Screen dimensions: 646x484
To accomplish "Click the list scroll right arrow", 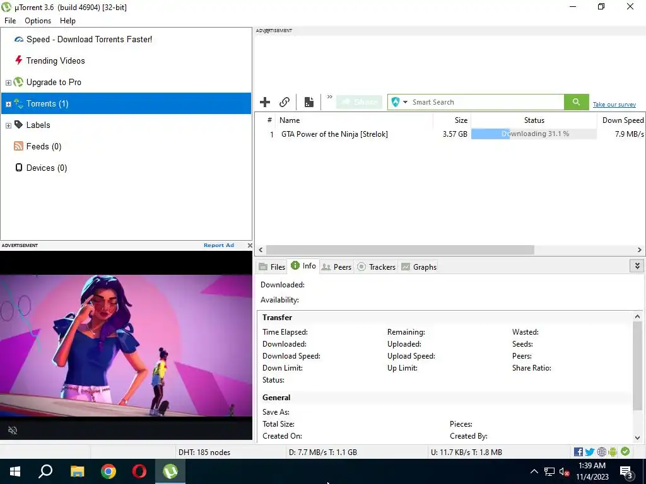I will 640,250.
